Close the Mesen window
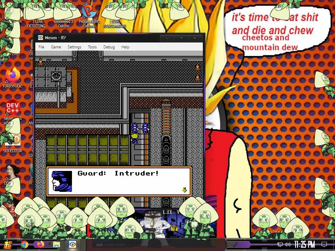This screenshot has height=251, width=335. (195, 38)
